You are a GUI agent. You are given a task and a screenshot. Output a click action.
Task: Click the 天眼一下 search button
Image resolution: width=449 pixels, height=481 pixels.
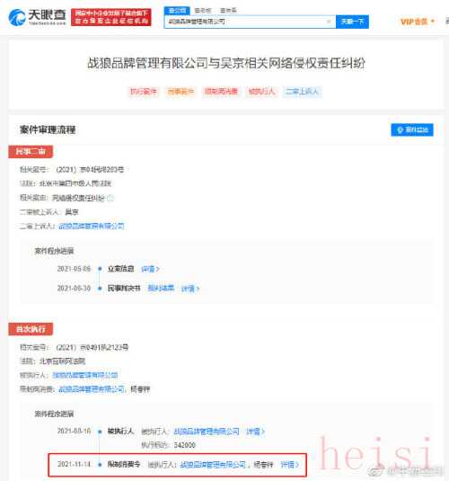point(352,22)
